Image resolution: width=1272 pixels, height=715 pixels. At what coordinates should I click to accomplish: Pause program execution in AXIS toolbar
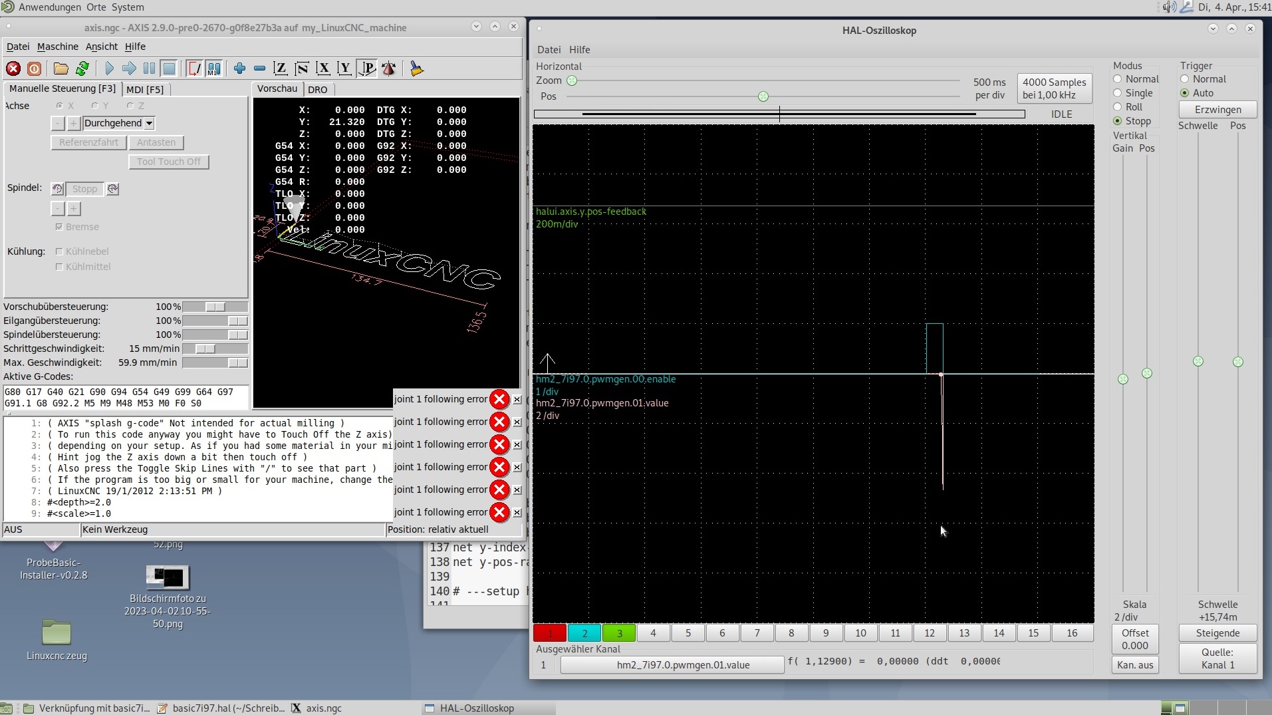149,69
